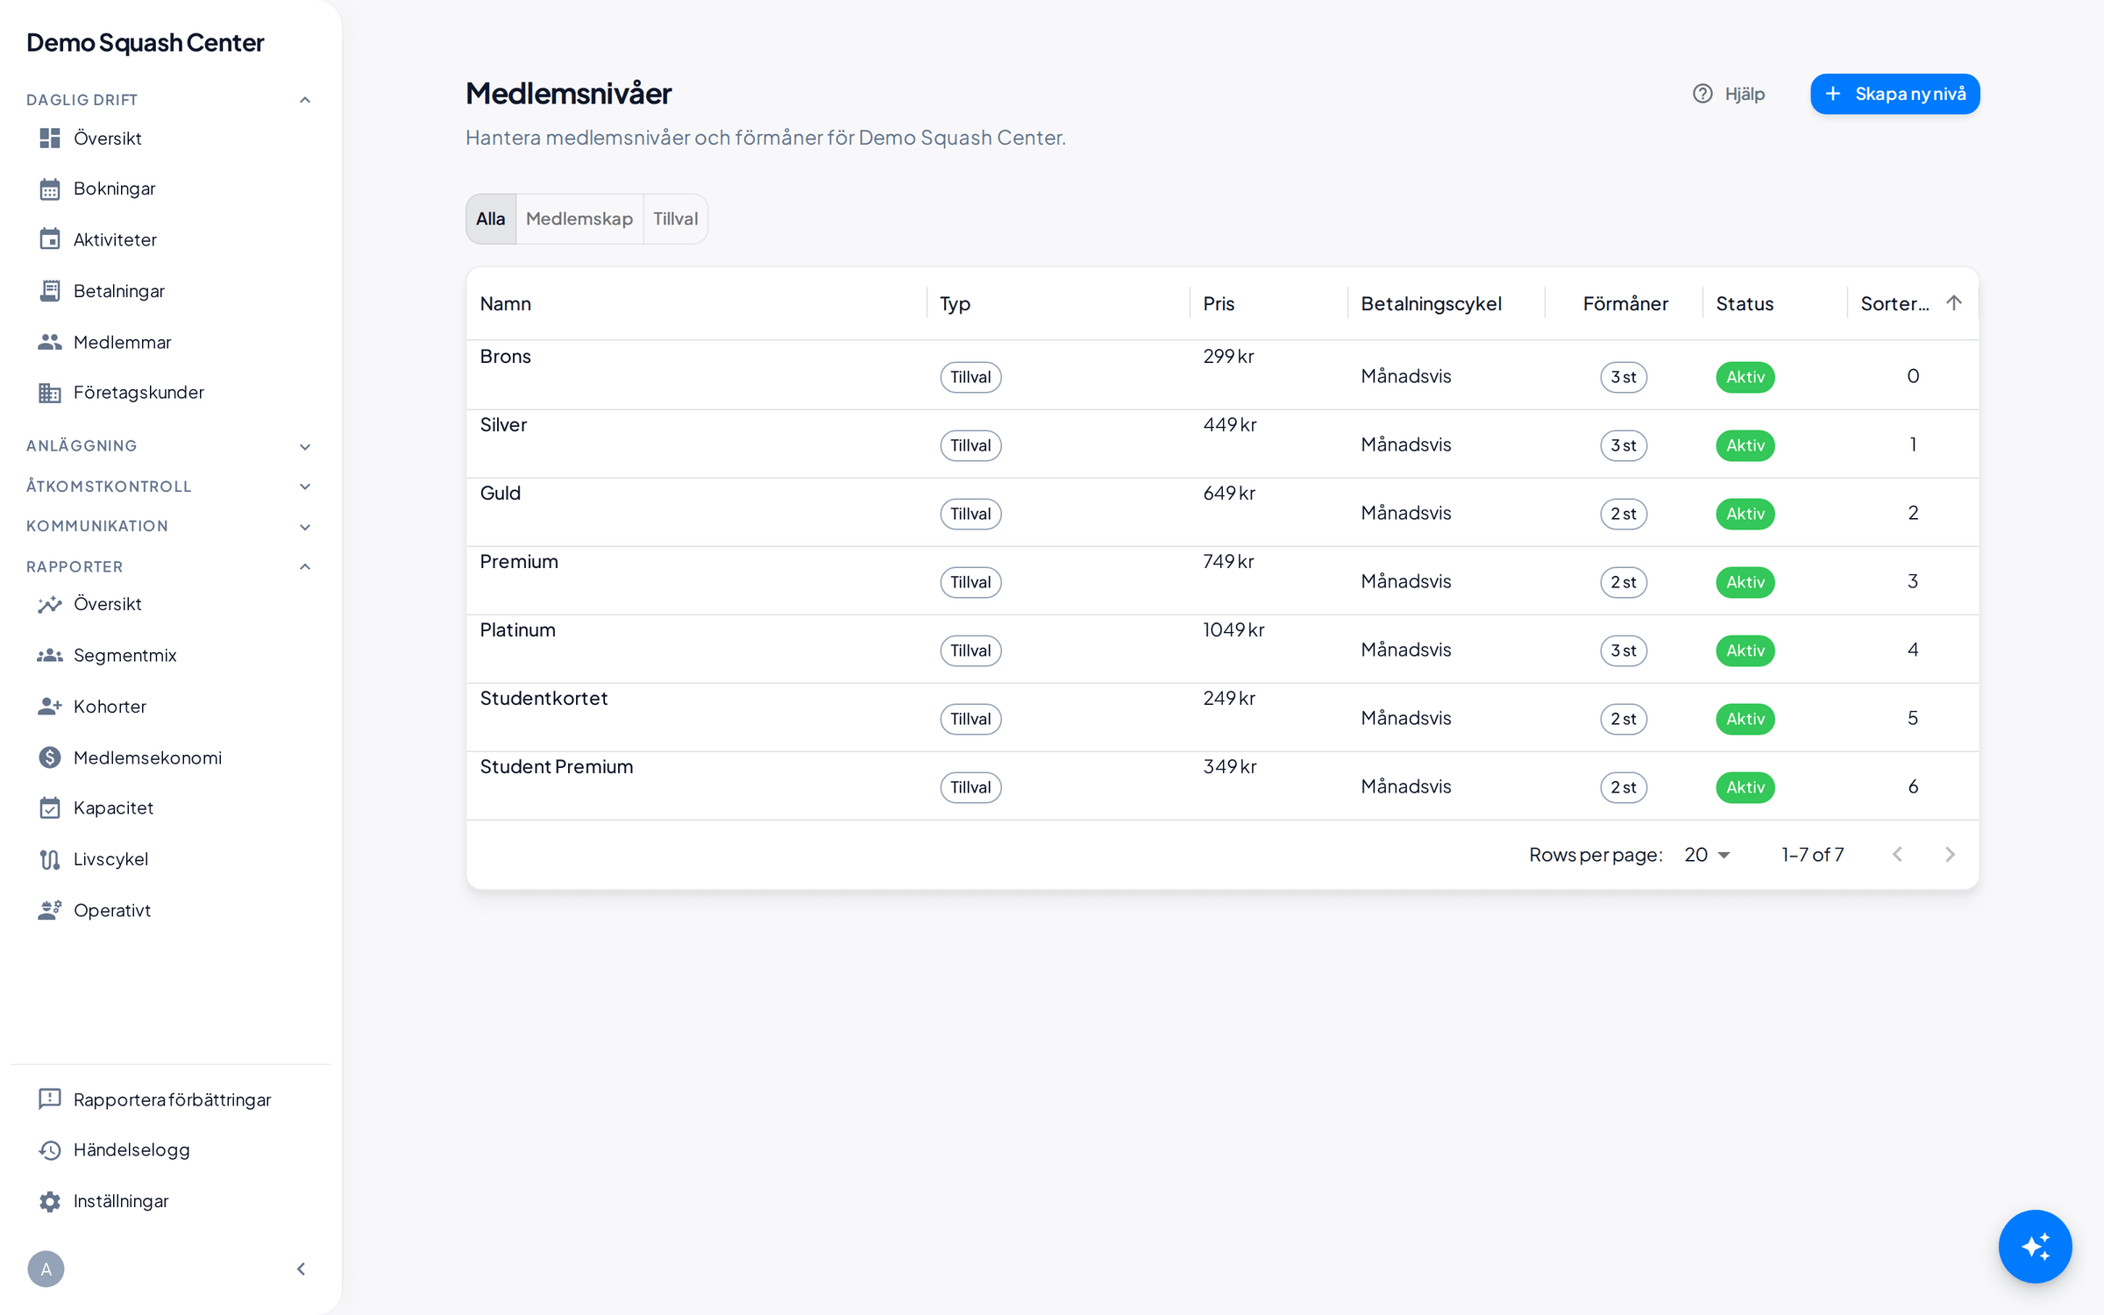The width and height of the screenshot is (2104, 1315).
Task: Open the user avatar A
Action: 46,1269
